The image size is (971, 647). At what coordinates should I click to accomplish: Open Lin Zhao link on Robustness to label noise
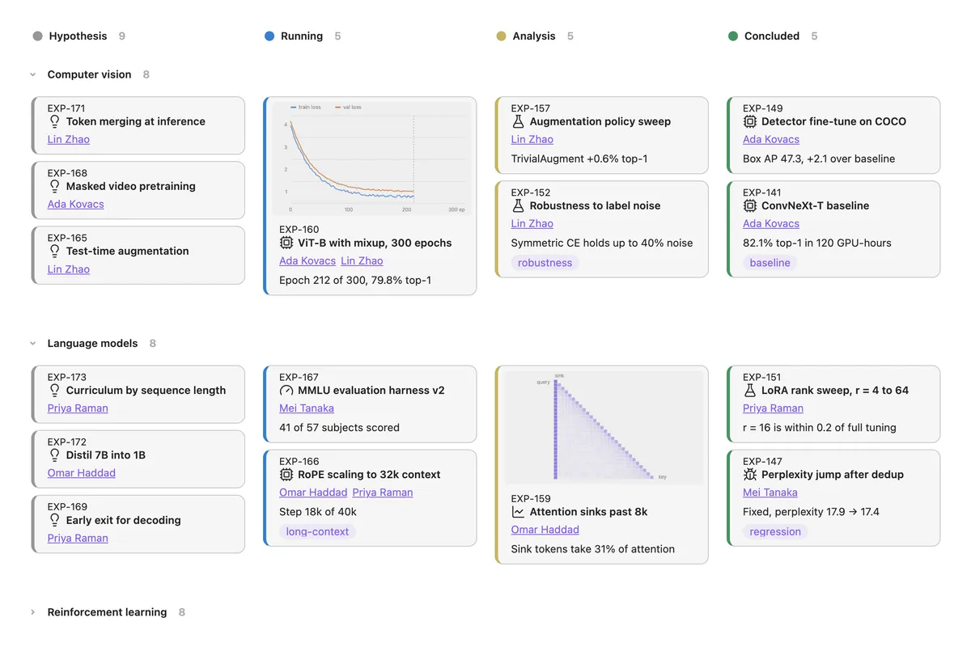click(x=532, y=223)
